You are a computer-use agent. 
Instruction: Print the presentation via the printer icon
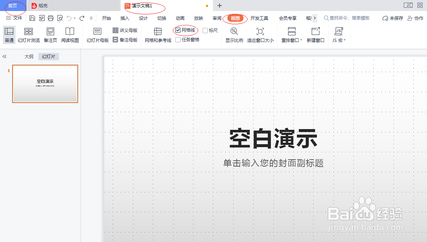pyautogui.click(x=50, y=17)
